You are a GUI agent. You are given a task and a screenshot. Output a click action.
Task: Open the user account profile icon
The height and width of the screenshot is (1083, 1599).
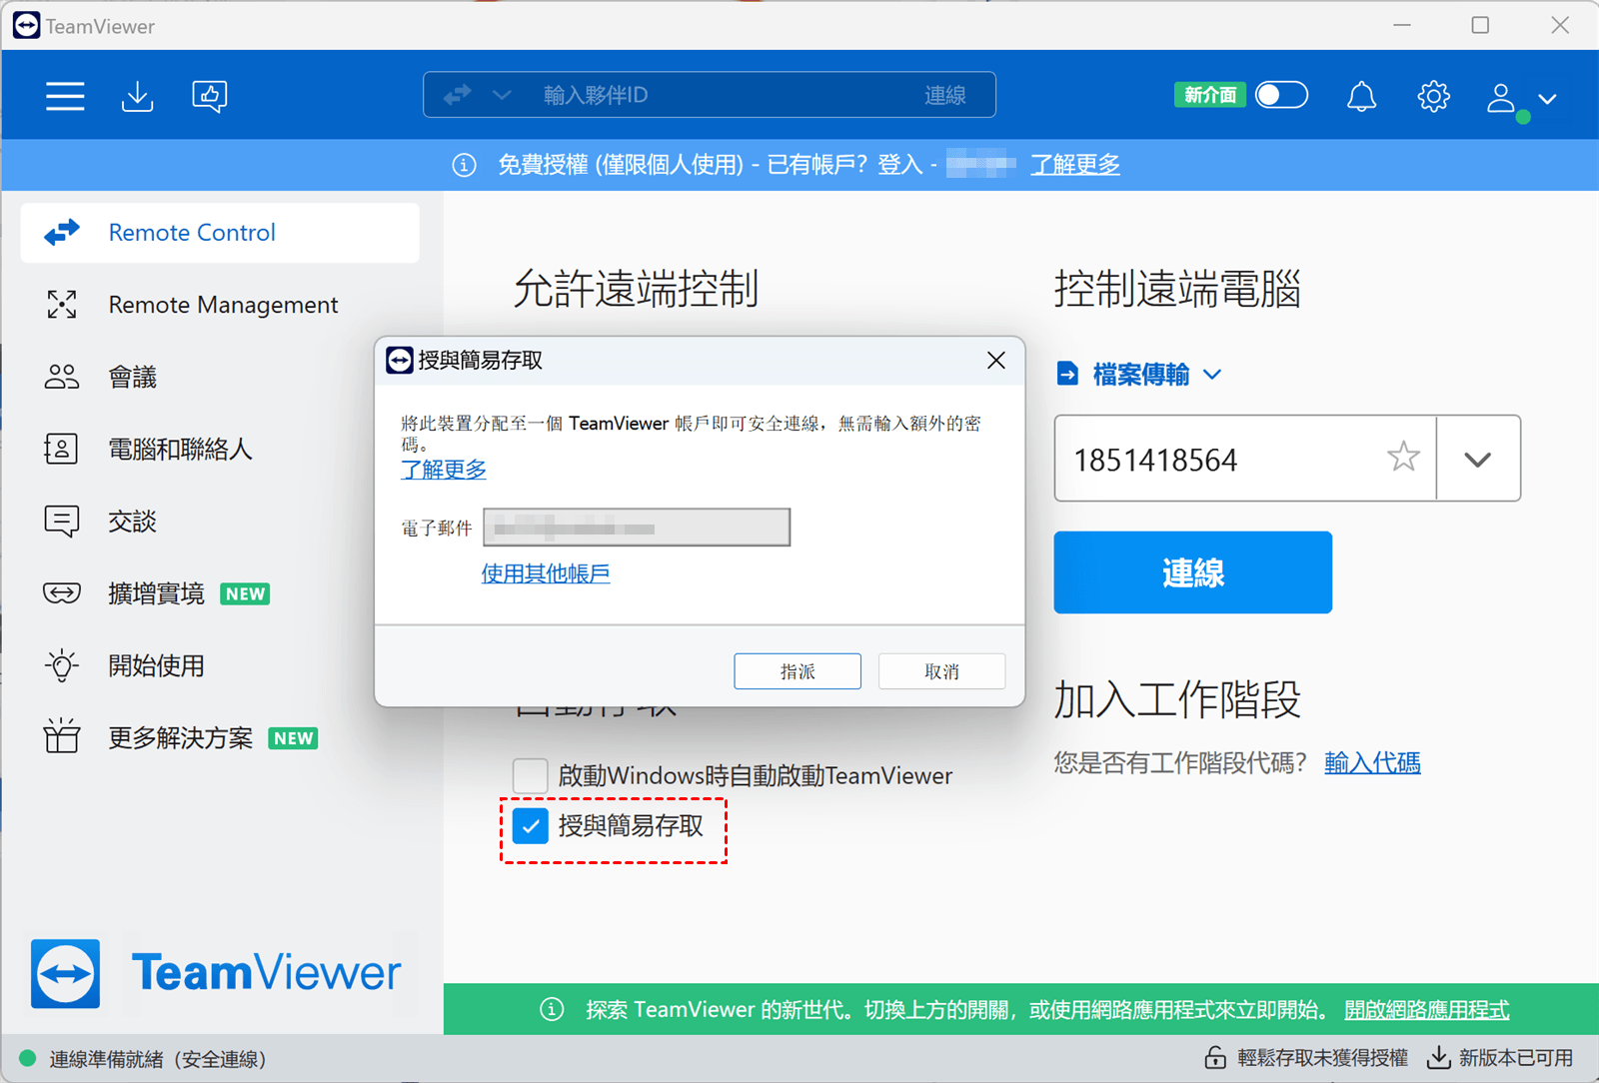click(1501, 98)
